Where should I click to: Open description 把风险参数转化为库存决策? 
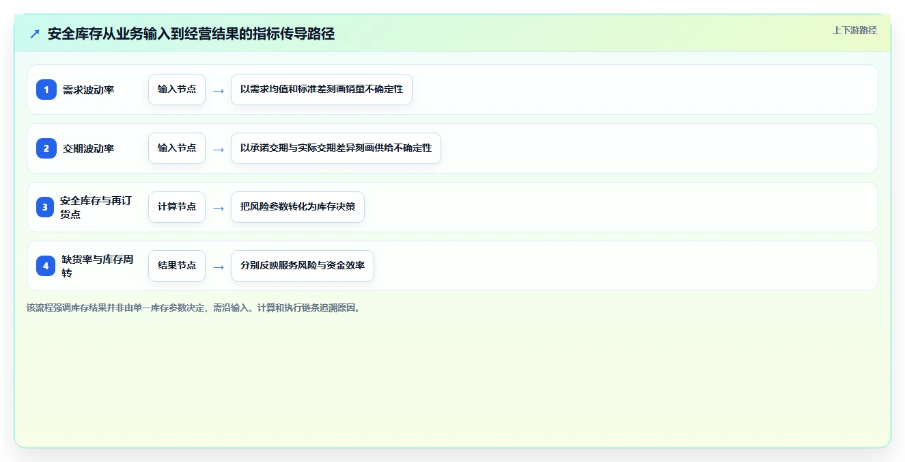click(x=298, y=207)
